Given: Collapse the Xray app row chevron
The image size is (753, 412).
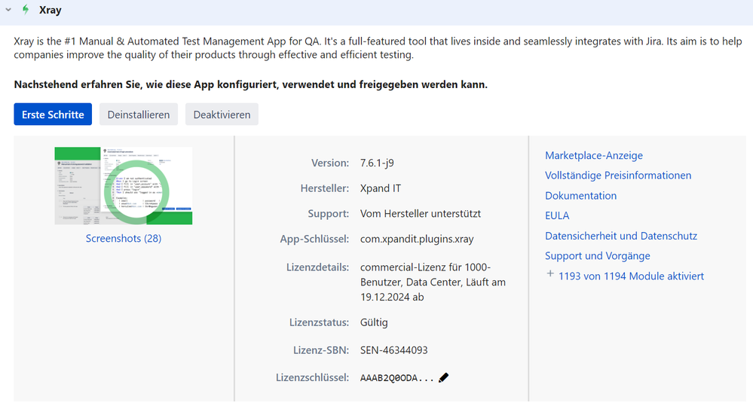Looking at the screenshot, I should point(8,10).
